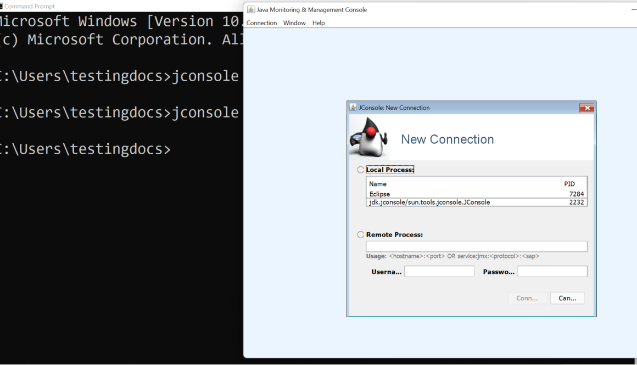Click into the Password text field
This screenshot has width=637, height=365.
(x=552, y=272)
